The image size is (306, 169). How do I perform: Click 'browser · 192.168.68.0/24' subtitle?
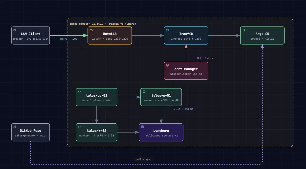(x=30, y=39)
